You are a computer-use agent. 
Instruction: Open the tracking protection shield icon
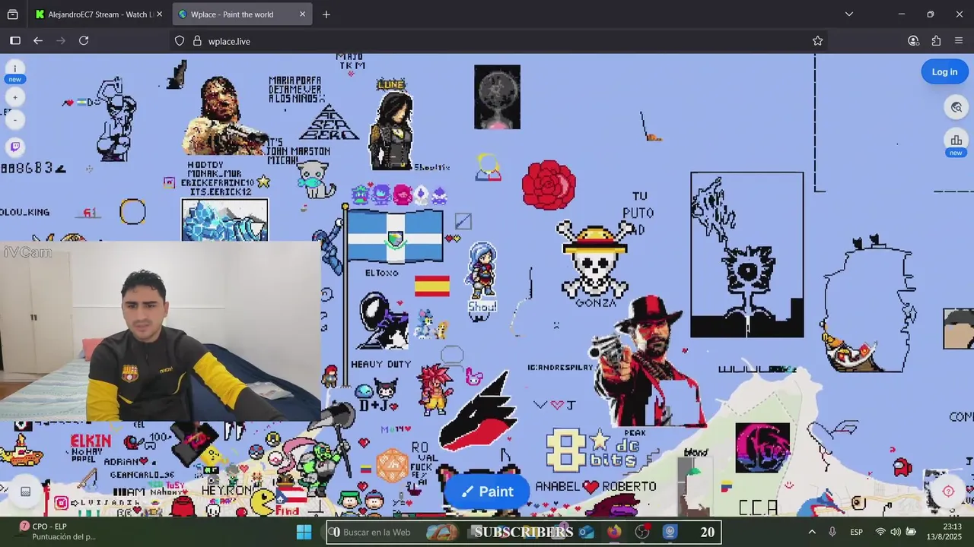180,41
